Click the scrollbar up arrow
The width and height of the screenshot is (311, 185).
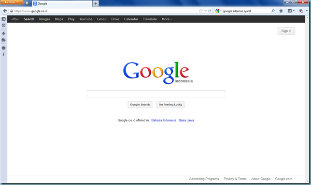(308, 18)
